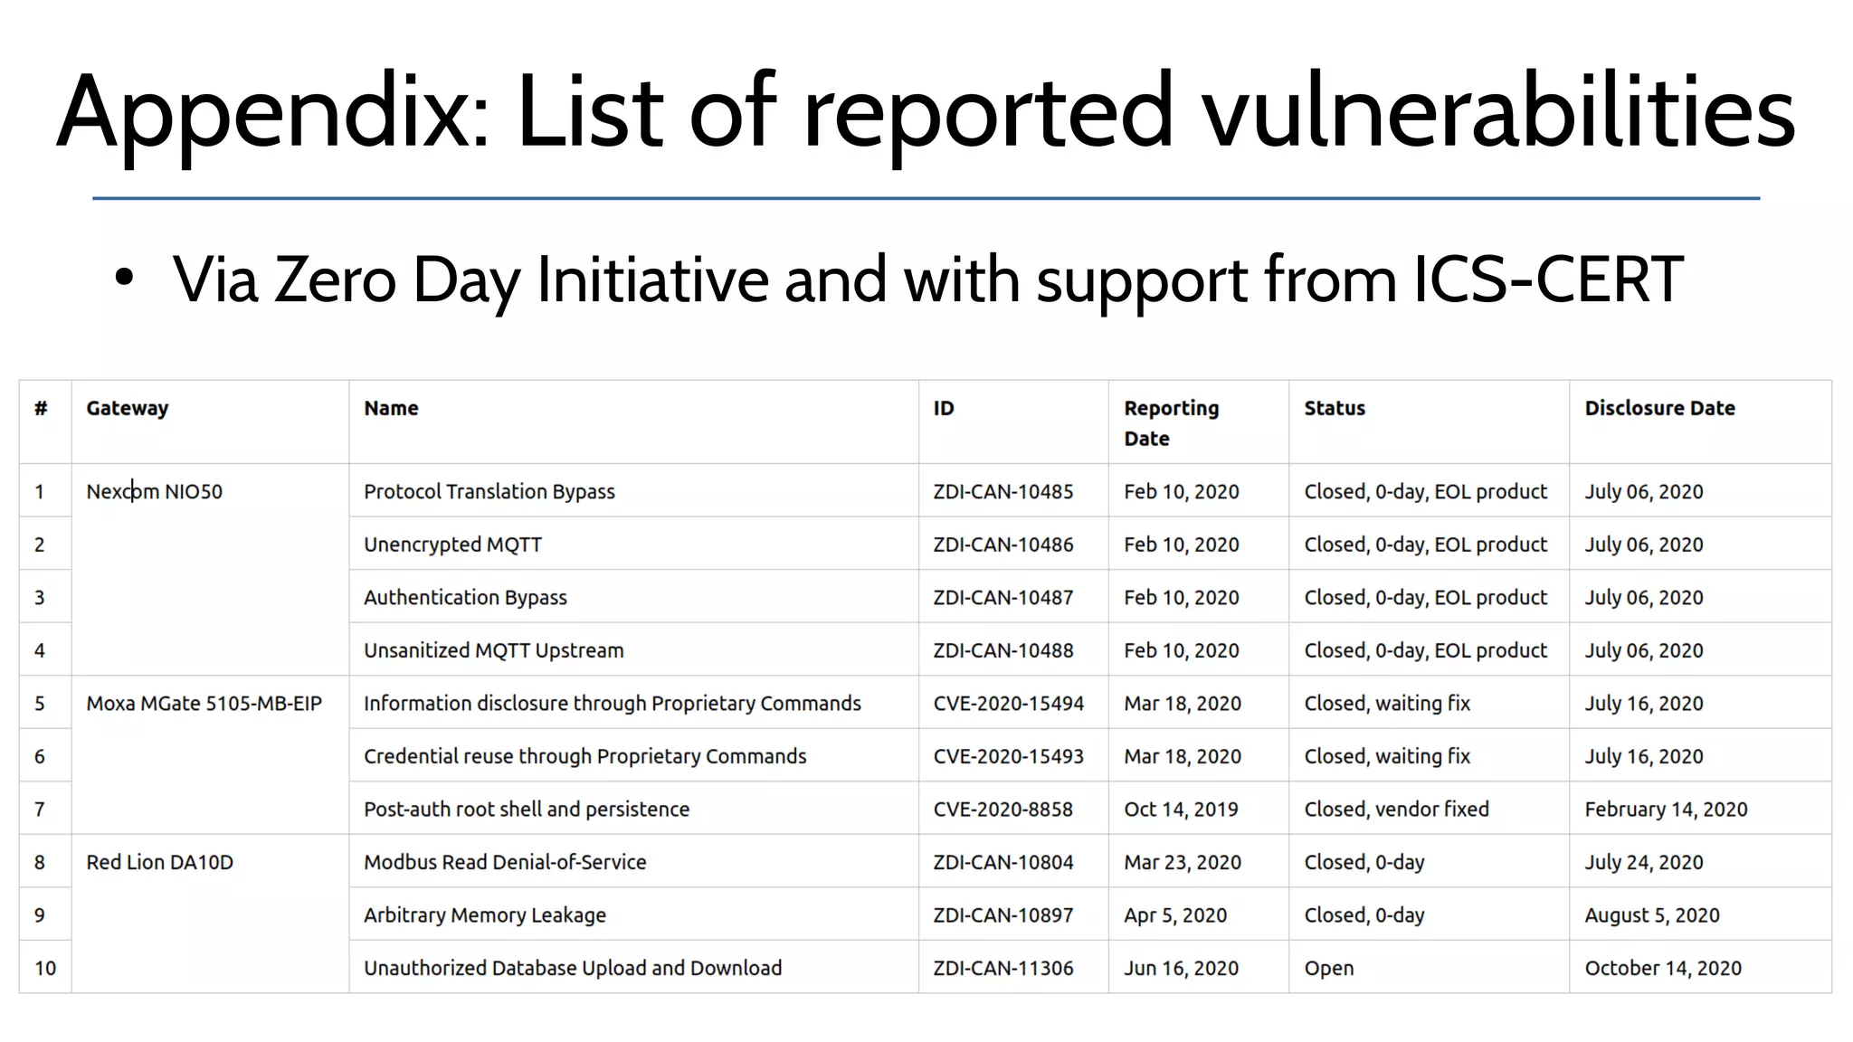Click reporting date 'Jun 16, 2020'
The image size is (1853, 1042).
(x=1181, y=968)
